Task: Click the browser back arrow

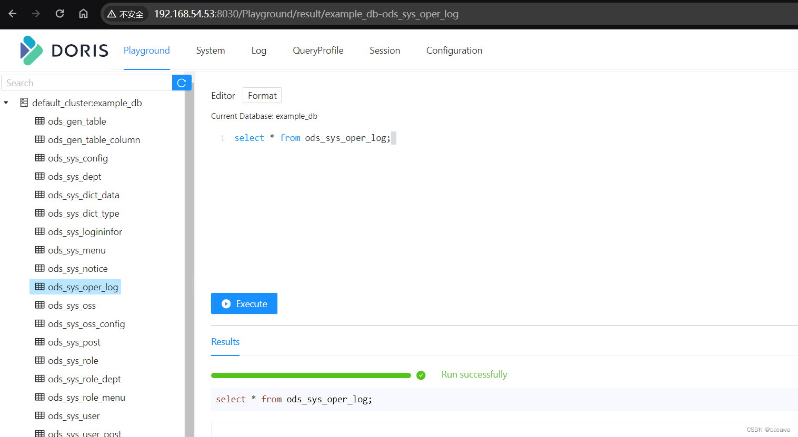Action: [13, 14]
